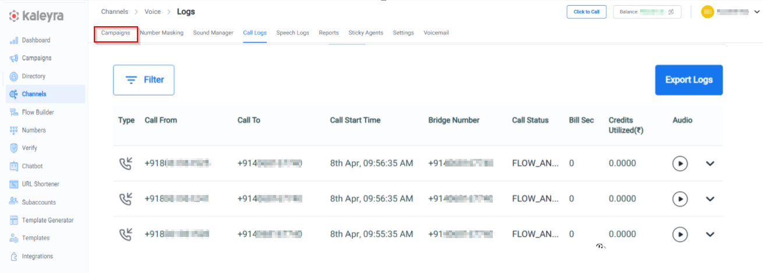
Task: Play audio for the 09:55:35 AM call
Action: pyautogui.click(x=680, y=234)
